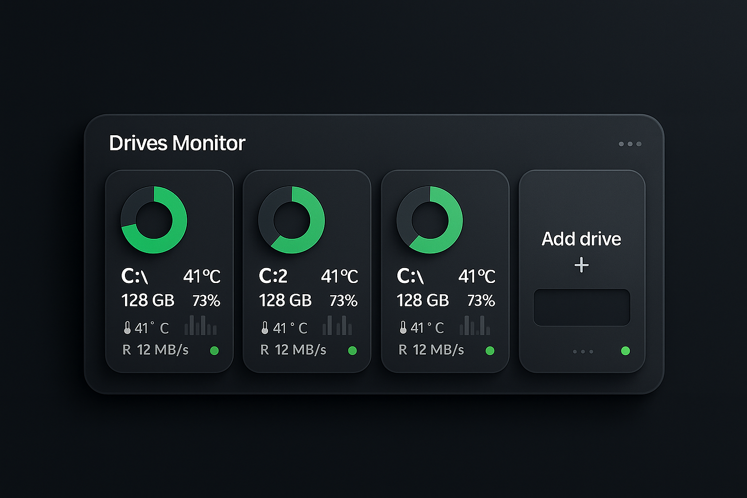Click the empty field in Add drive card
Image resolution: width=747 pixels, height=498 pixels.
[x=582, y=307]
